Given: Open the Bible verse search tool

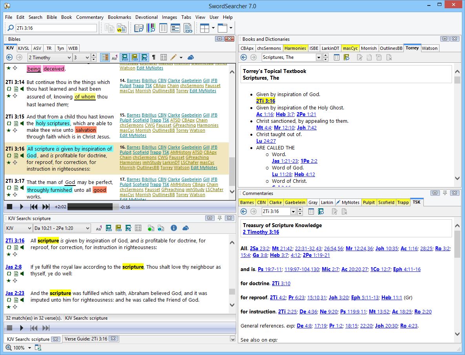Looking at the screenshot, I should pos(139,27).
